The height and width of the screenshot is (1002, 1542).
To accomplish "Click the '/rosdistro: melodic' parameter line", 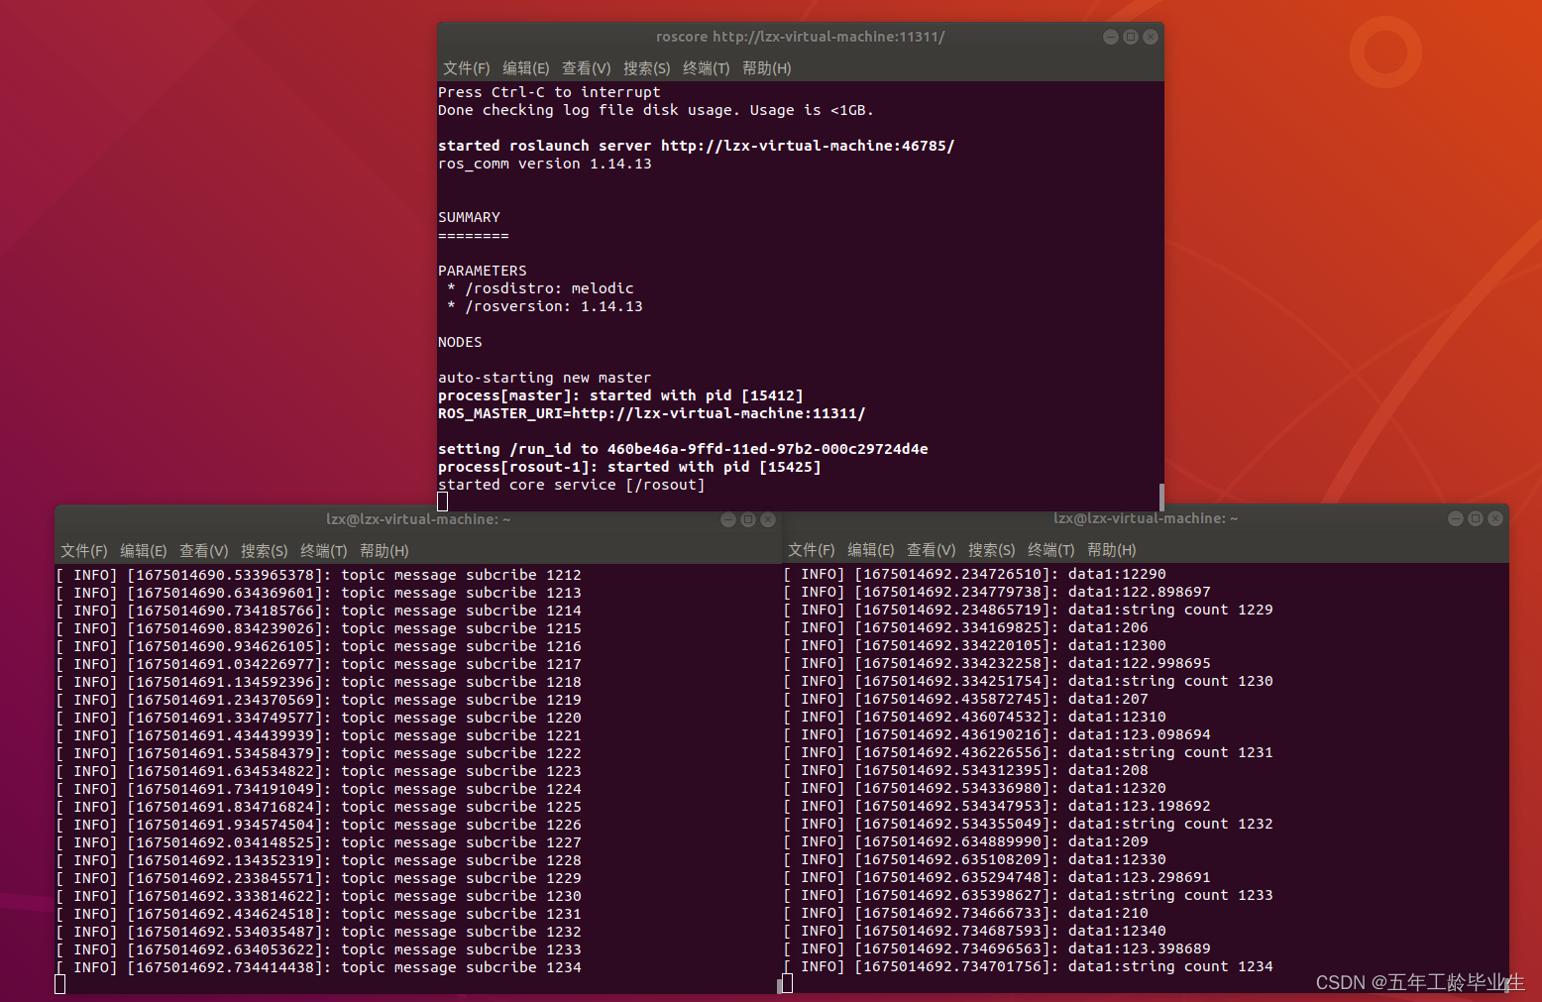I will pyautogui.click(x=540, y=288).
